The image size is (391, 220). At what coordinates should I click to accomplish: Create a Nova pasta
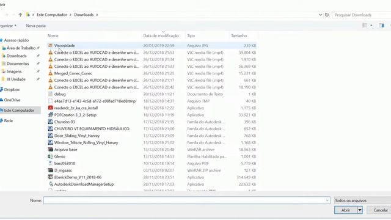(35, 26)
